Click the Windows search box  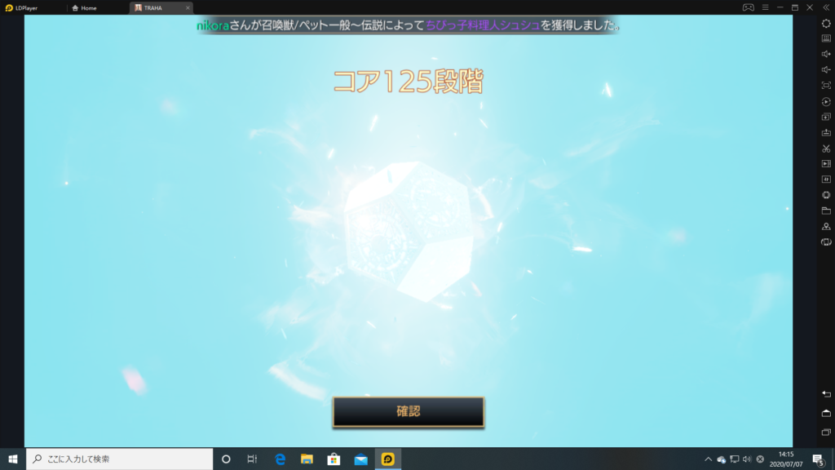(120, 459)
